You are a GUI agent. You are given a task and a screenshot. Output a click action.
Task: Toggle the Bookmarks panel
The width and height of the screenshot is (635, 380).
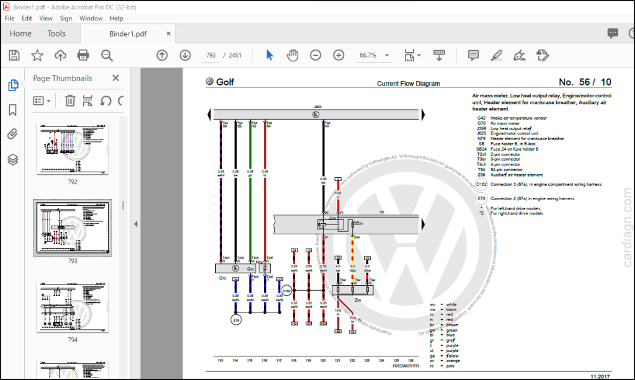click(12, 110)
